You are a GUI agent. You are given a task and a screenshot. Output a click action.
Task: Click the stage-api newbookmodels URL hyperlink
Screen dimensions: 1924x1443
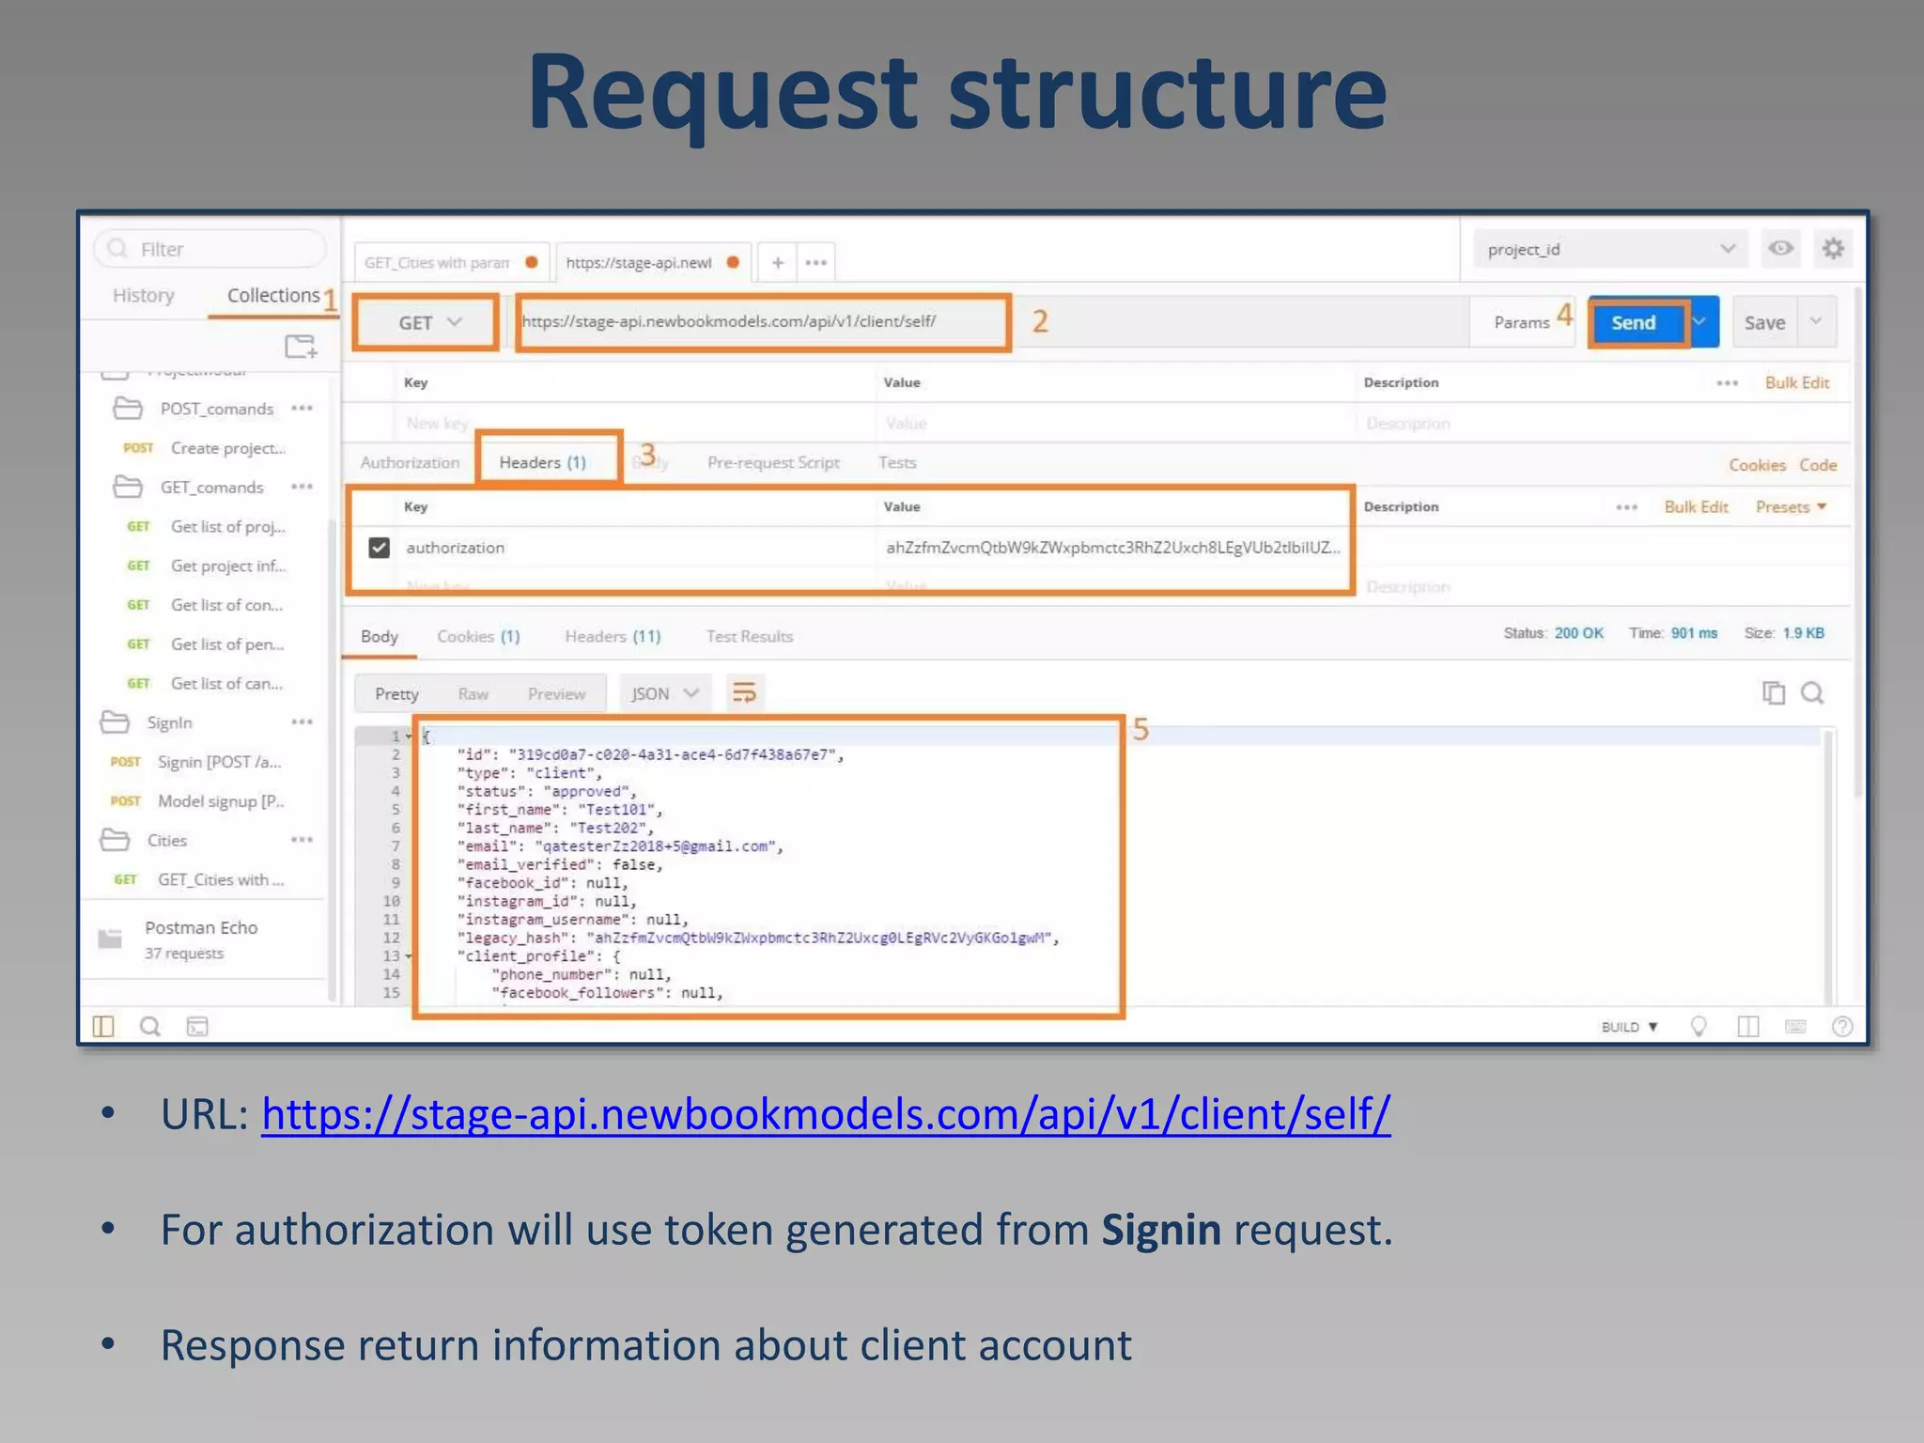coord(825,1114)
